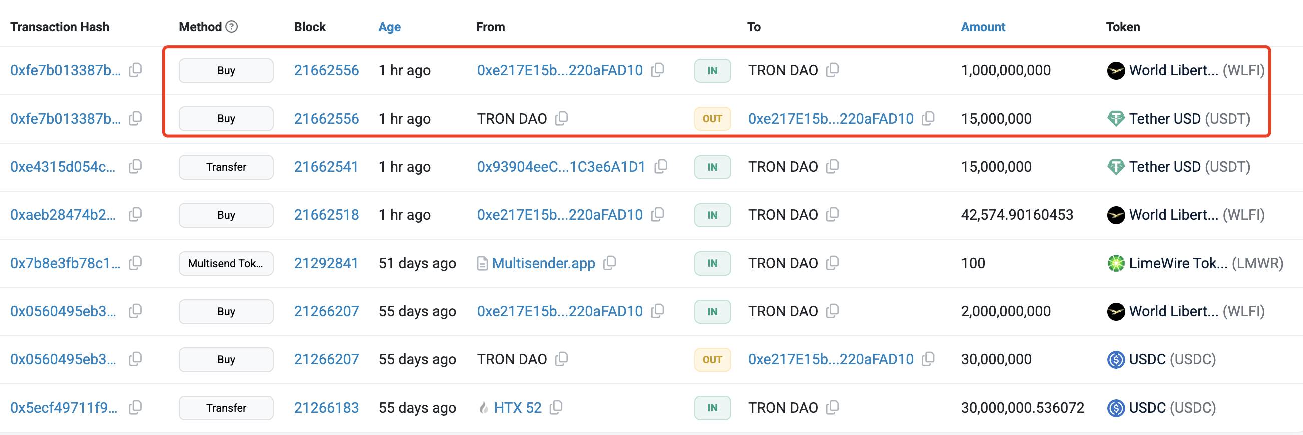Sort transfers by the Age column header
This screenshot has width=1303, height=435.
[389, 27]
